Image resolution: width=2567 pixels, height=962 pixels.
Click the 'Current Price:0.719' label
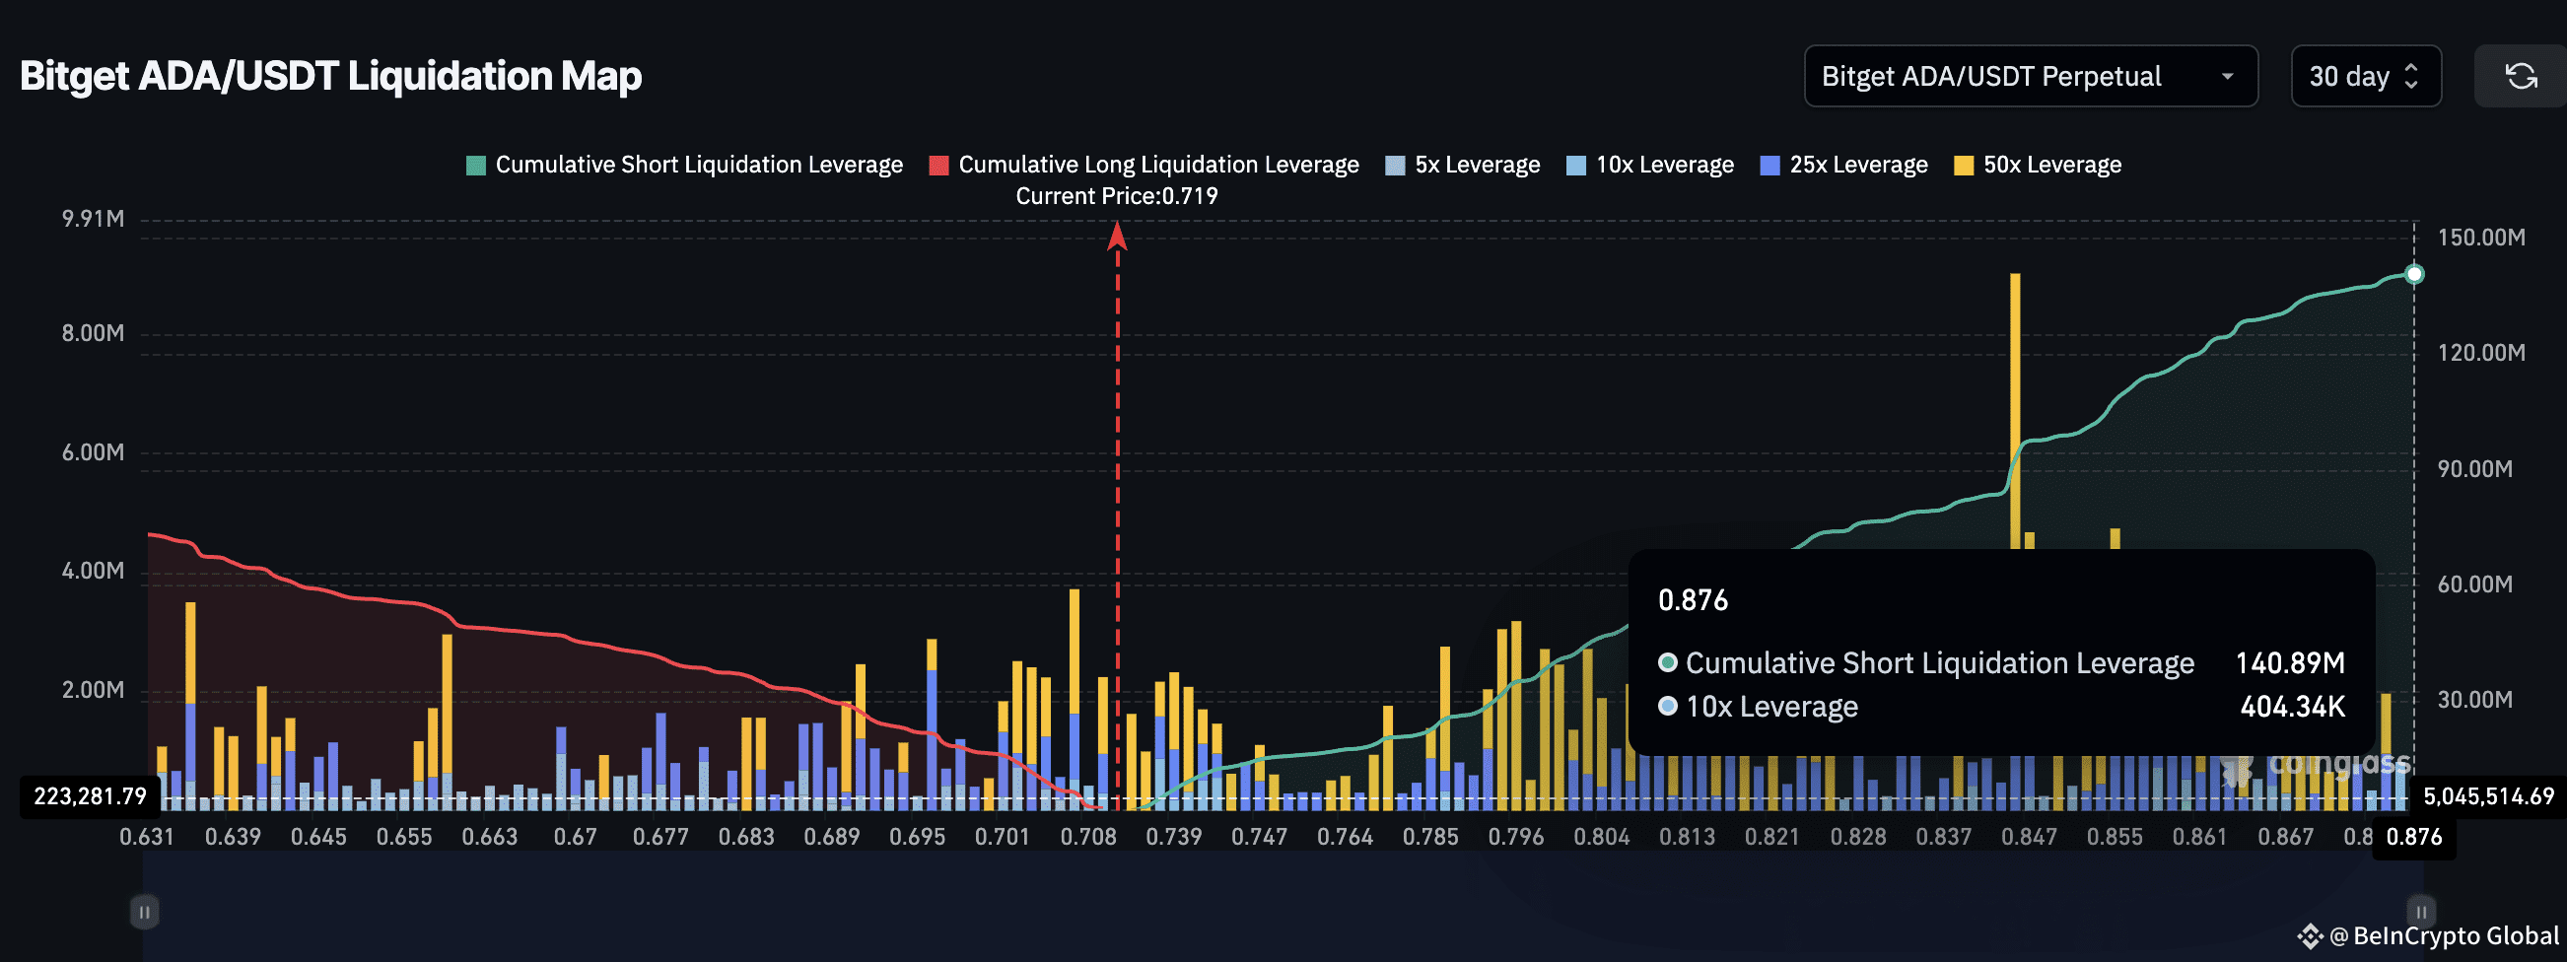1117,196
